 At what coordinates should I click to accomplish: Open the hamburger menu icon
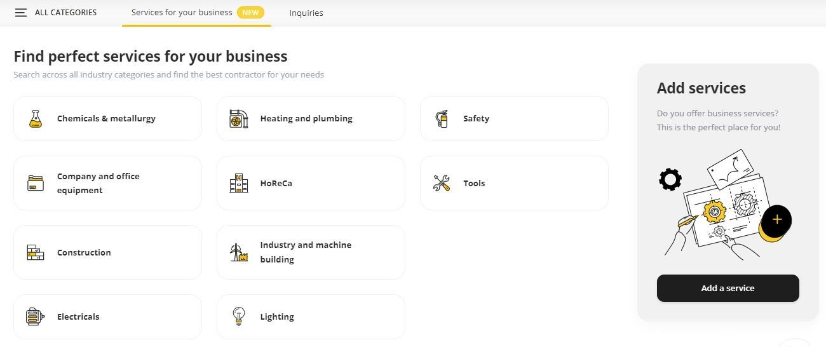click(21, 13)
